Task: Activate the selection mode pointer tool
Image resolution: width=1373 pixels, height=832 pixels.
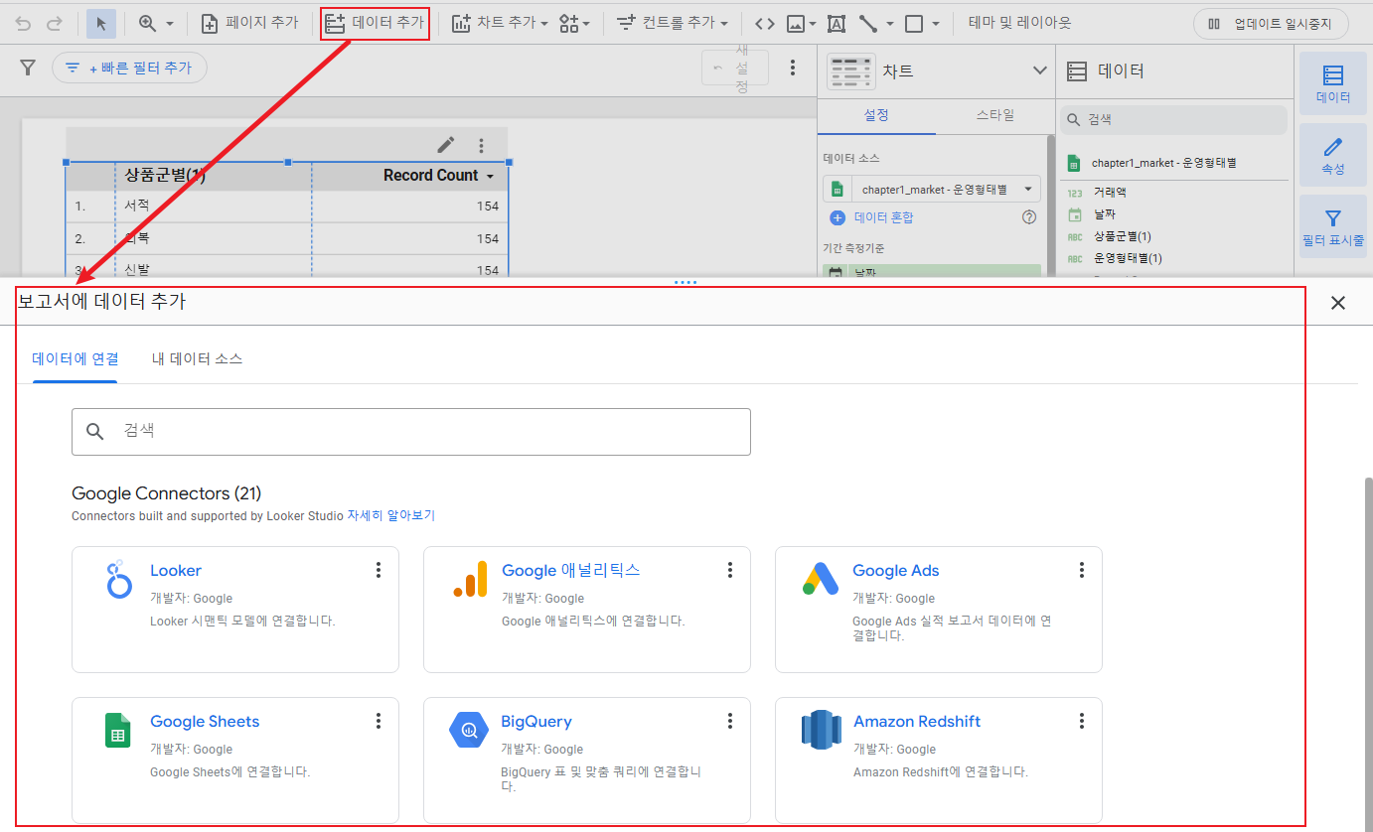Action: 101,23
